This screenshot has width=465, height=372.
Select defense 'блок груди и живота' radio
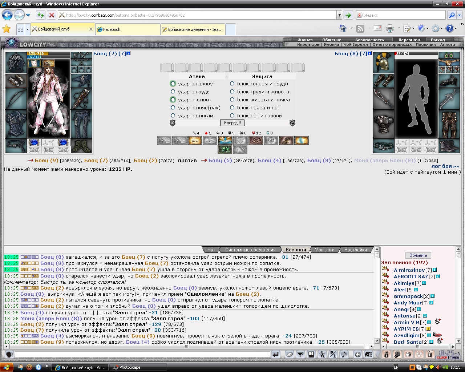232,92
